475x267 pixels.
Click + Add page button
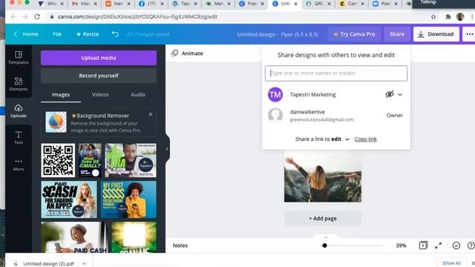point(323,218)
